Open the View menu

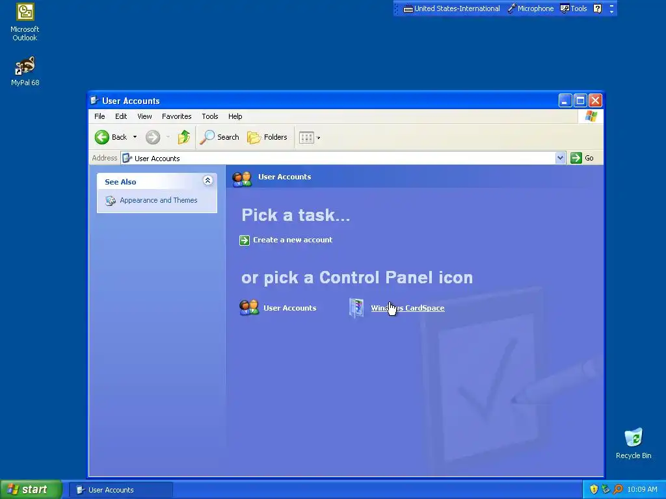point(144,116)
